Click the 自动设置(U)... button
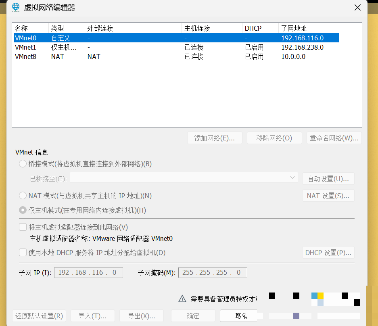 coord(328,179)
